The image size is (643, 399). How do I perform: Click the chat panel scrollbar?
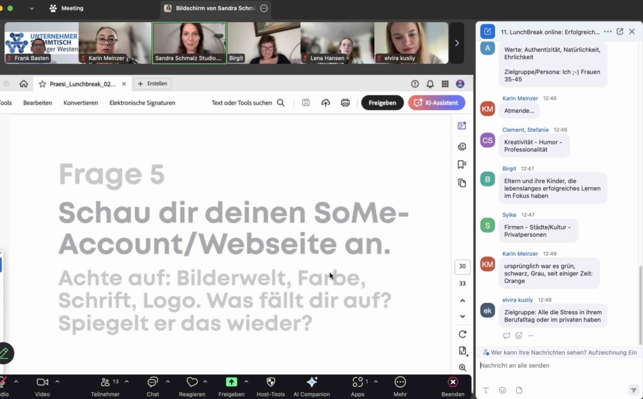click(640, 305)
